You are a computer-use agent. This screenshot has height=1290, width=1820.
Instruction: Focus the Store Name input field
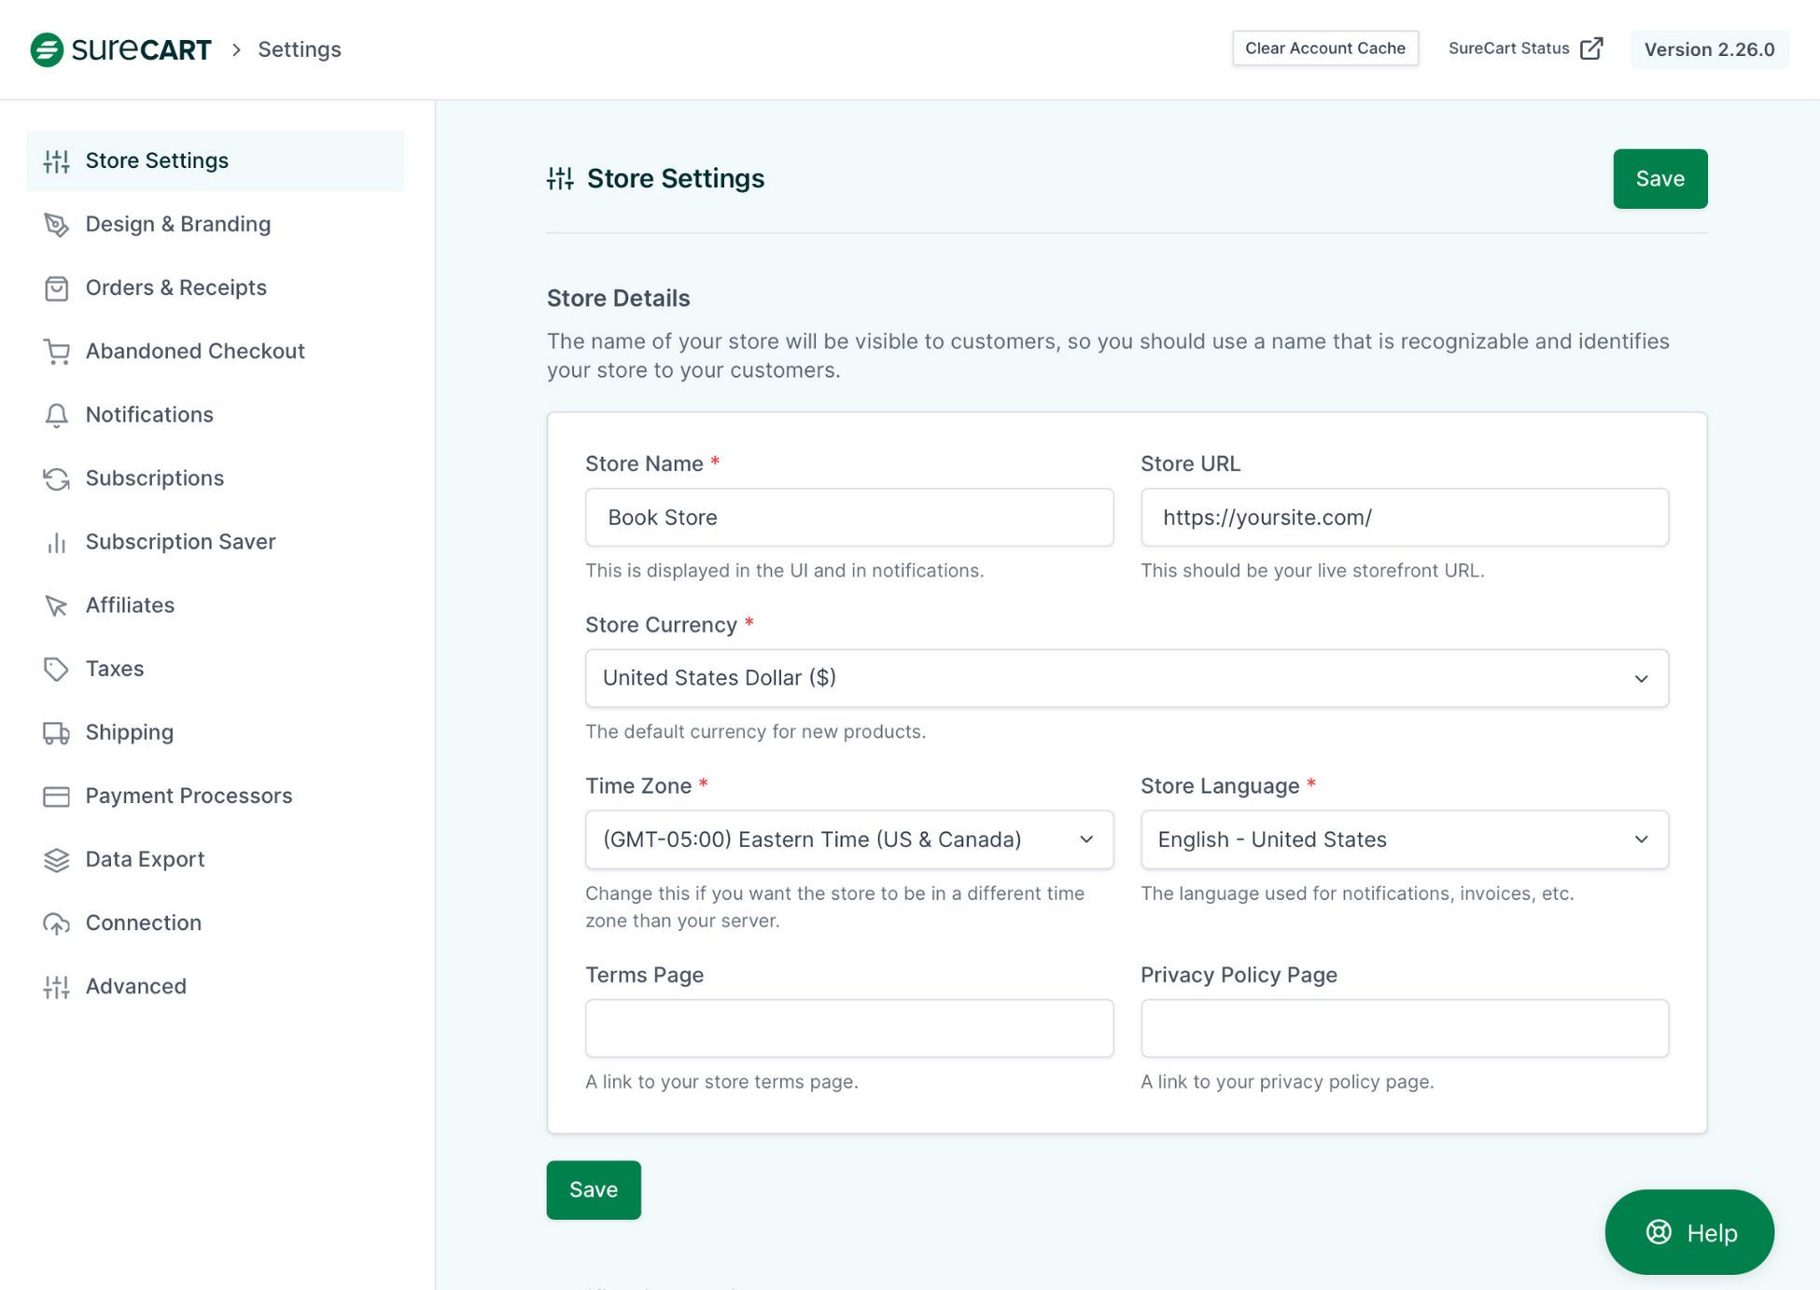click(x=849, y=518)
